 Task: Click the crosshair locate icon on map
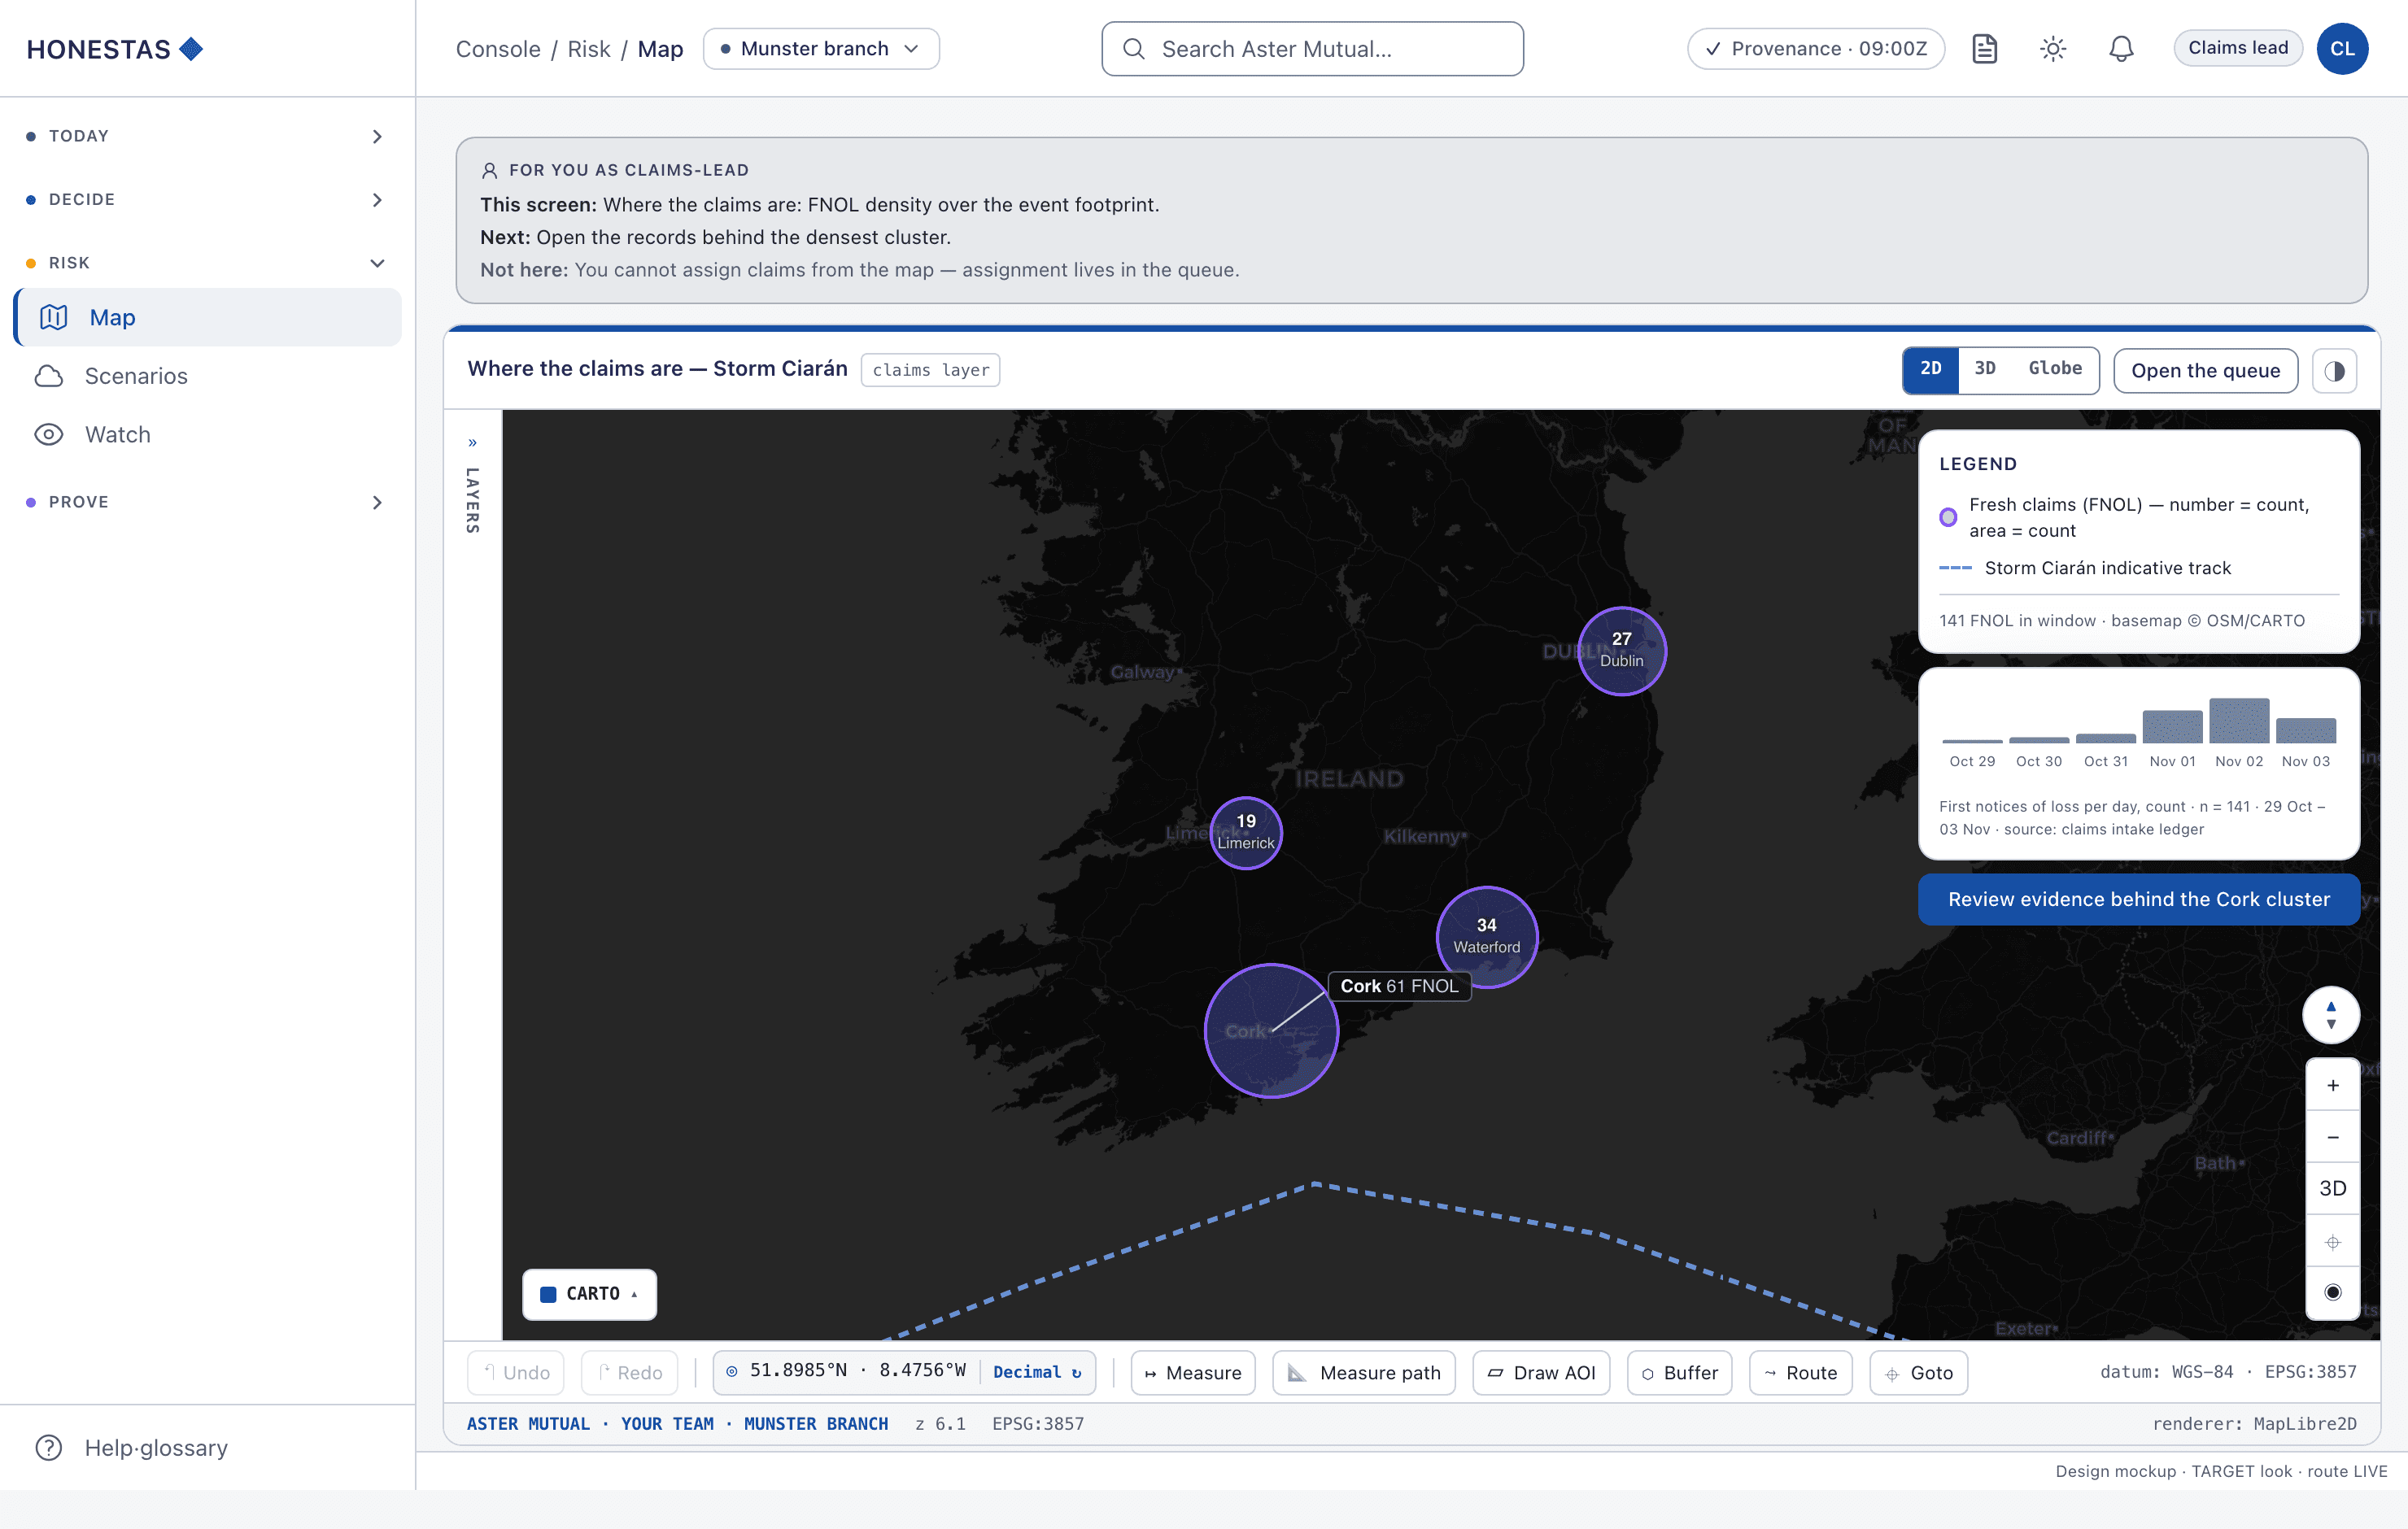[2332, 1242]
